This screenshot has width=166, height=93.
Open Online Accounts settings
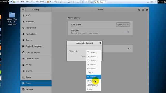(x=36, y=59)
